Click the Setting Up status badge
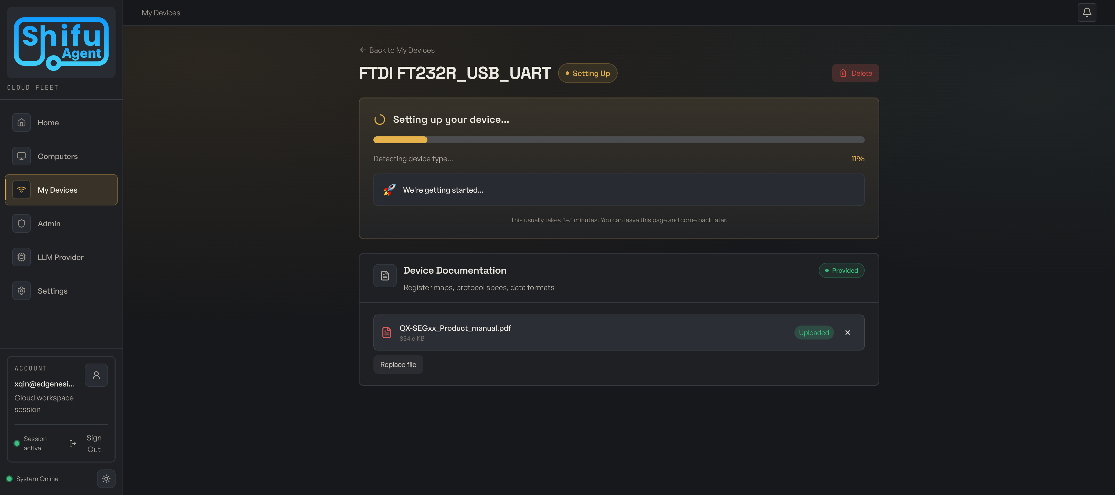 coord(587,73)
